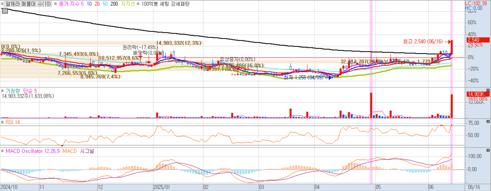
Task: Select the 종가 지수 5 moving average legend
Action: click(x=71, y=4)
